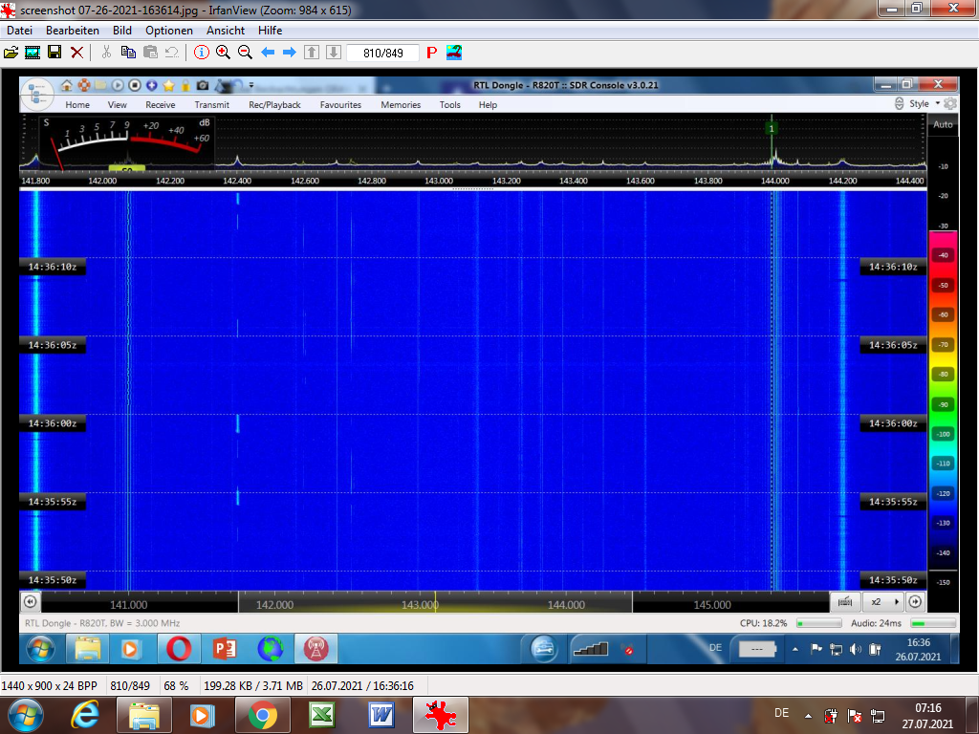The width and height of the screenshot is (979, 734).
Task: Click the right scroll circle button after x2
Action: pos(915,602)
